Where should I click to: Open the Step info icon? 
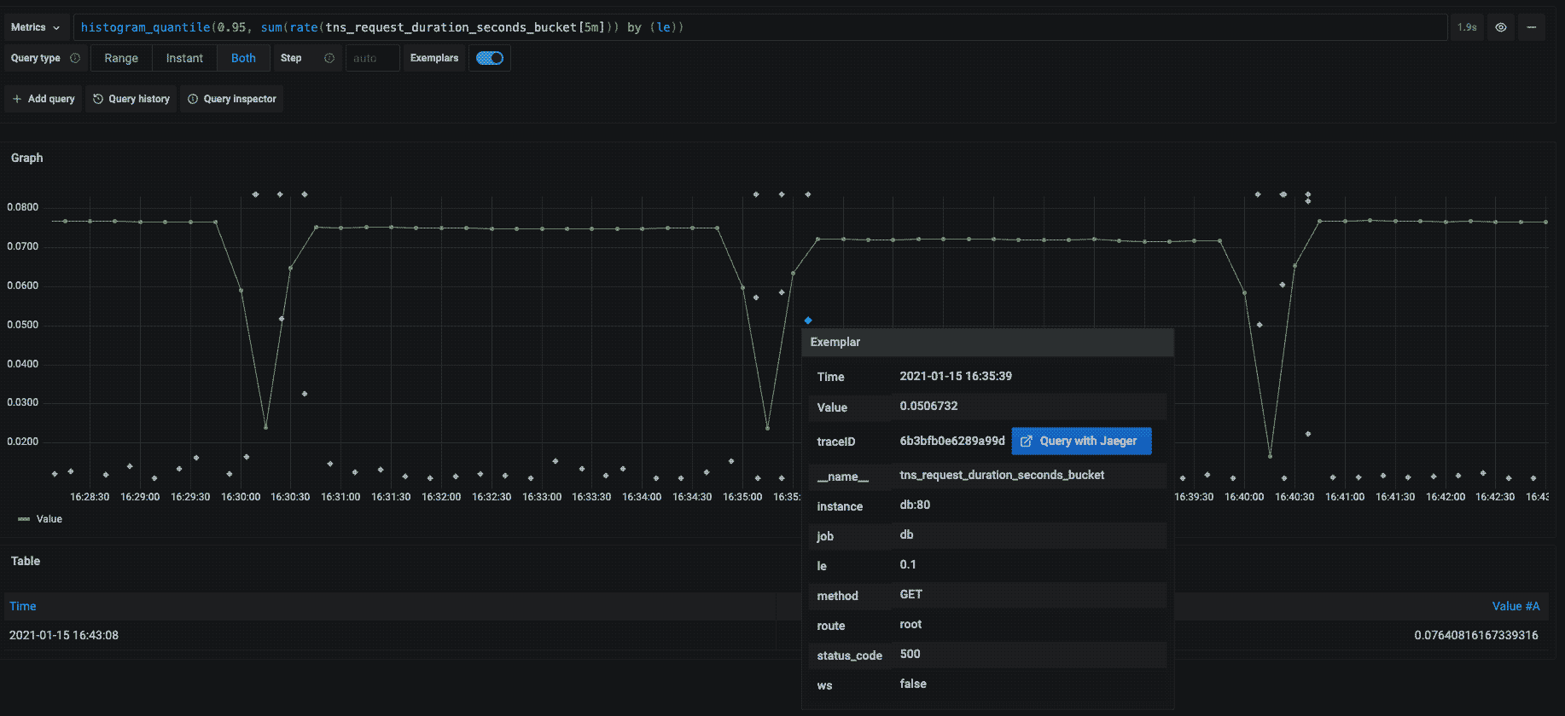tap(329, 58)
